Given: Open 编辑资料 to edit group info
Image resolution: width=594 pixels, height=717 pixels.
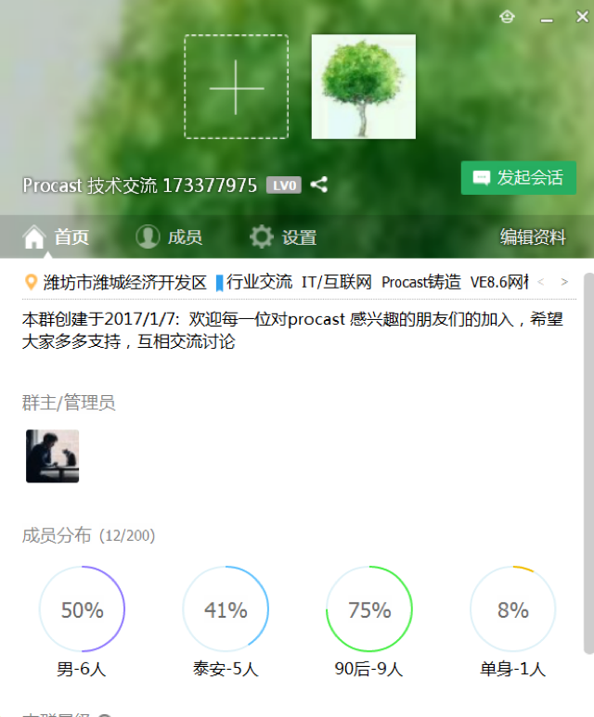Looking at the screenshot, I should click(x=533, y=237).
